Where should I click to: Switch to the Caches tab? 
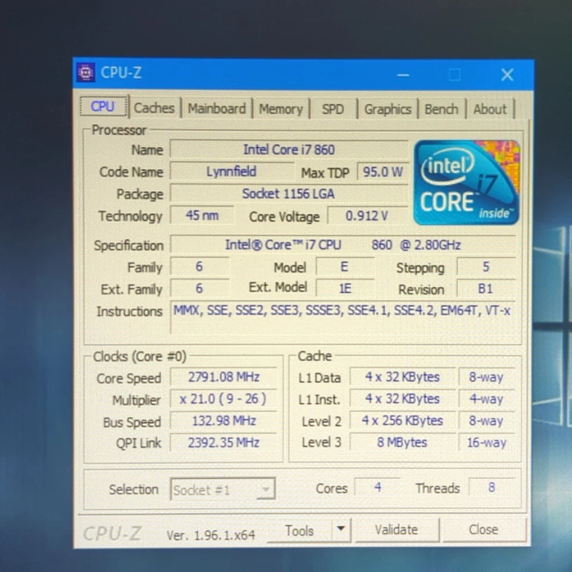154,108
